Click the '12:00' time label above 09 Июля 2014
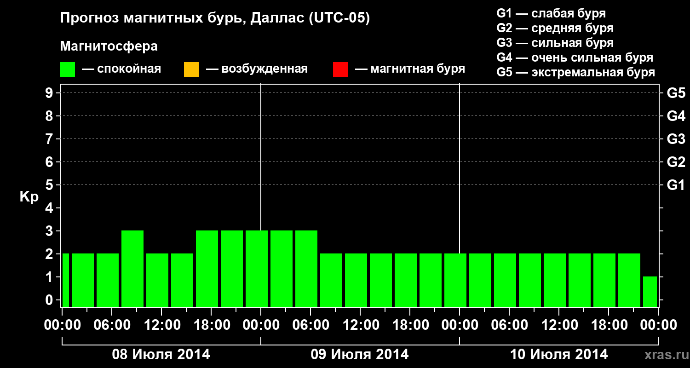The width and height of the screenshot is (690, 368). (x=360, y=325)
